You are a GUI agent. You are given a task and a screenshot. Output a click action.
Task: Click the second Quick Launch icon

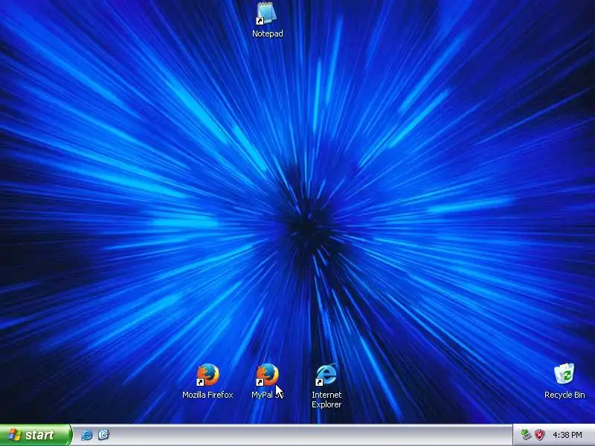coord(103,435)
